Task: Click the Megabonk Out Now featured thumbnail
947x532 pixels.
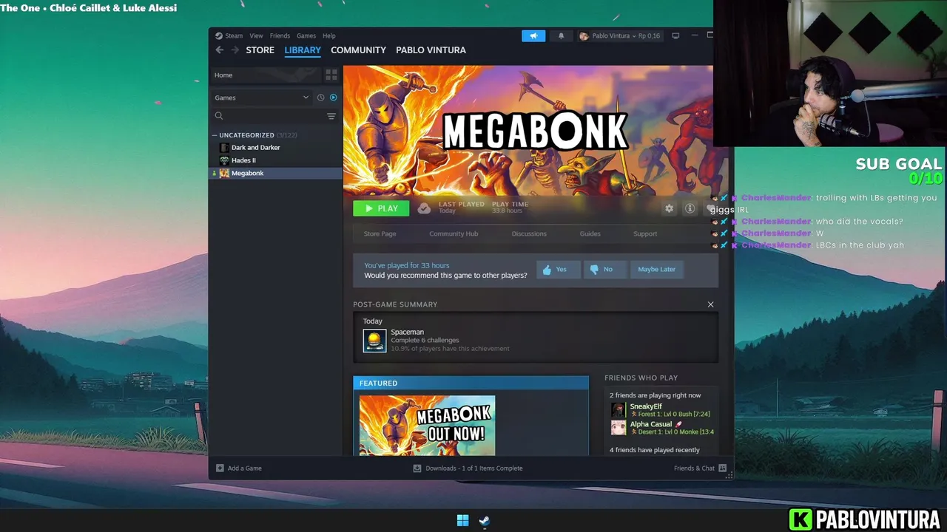Action: [x=427, y=425]
